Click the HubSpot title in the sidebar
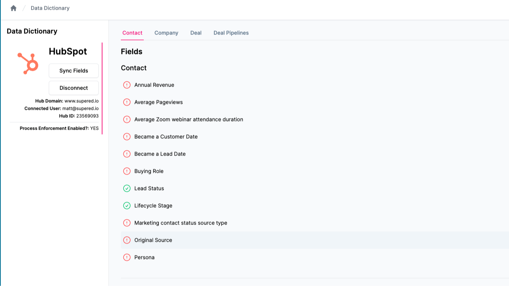This screenshot has width=509, height=286. coord(68,52)
